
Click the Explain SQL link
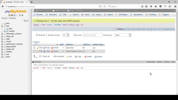tap(145, 29)
